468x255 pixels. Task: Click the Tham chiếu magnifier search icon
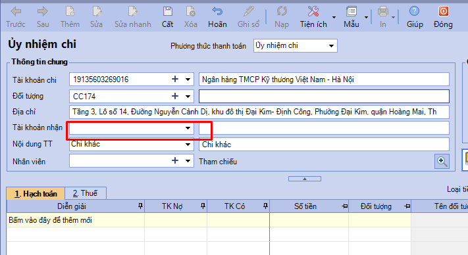point(442,162)
